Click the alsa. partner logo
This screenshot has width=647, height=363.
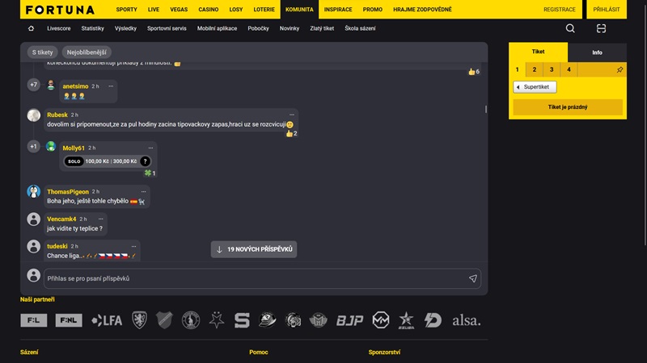click(467, 320)
